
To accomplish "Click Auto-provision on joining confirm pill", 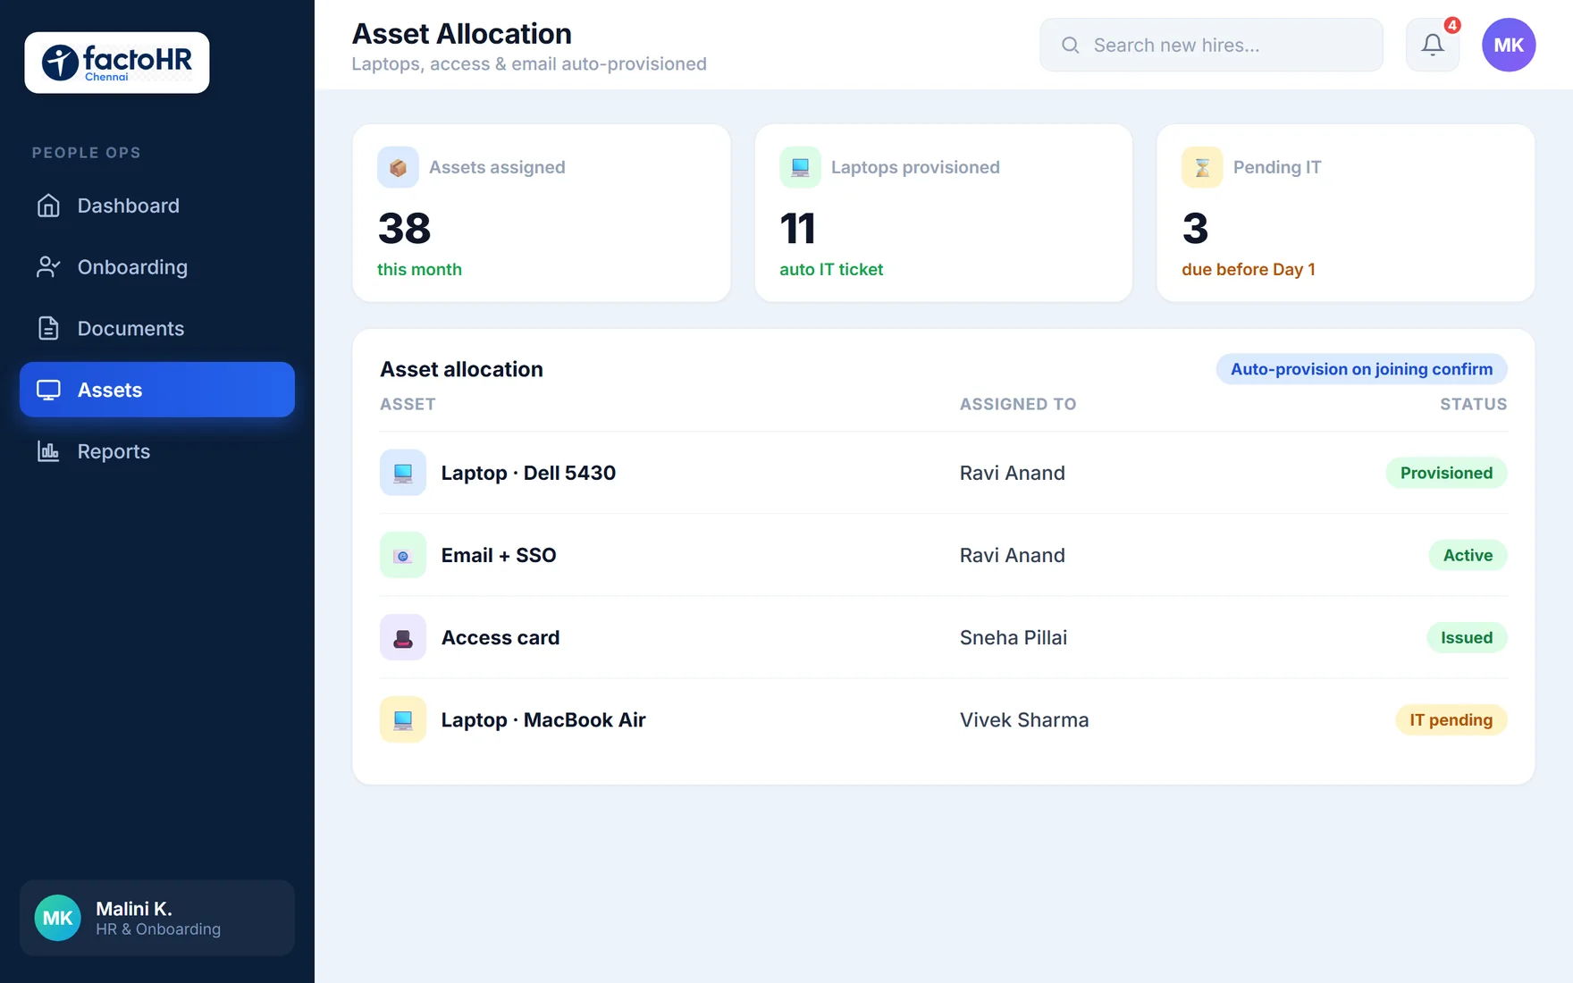I will pos(1361,369).
